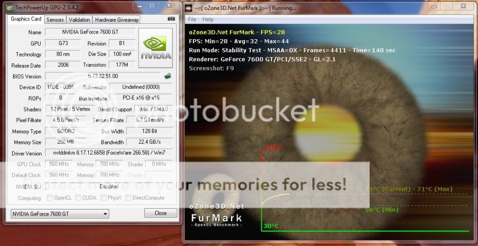Viewport: 478px width, 246px height.
Task: Click the Device ID field 10DE - 0391
Action: click(60, 87)
